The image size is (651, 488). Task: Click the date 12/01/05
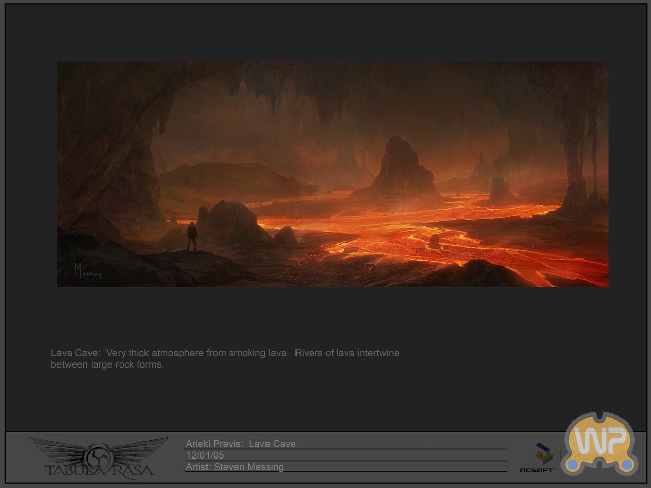(205, 455)
